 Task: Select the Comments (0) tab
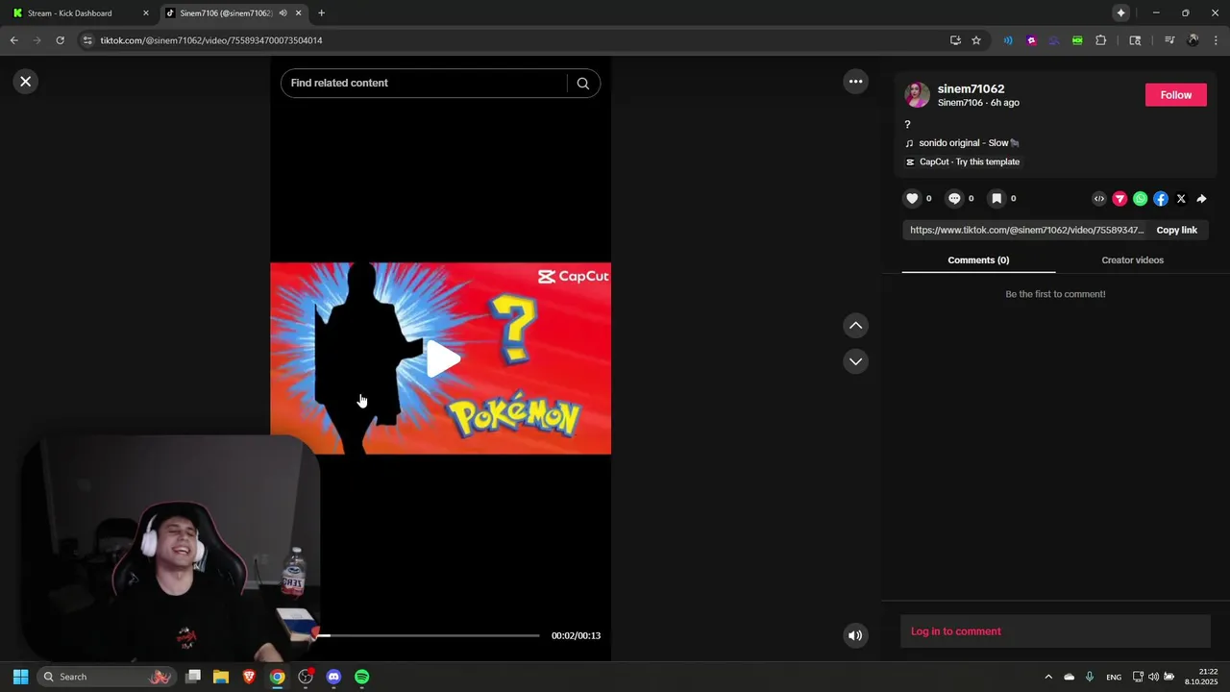click(978, 260)
